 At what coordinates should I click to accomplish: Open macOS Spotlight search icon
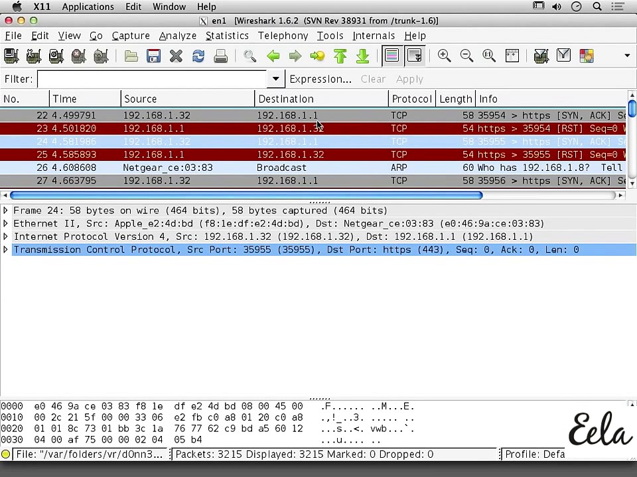[x=597, y=7]
